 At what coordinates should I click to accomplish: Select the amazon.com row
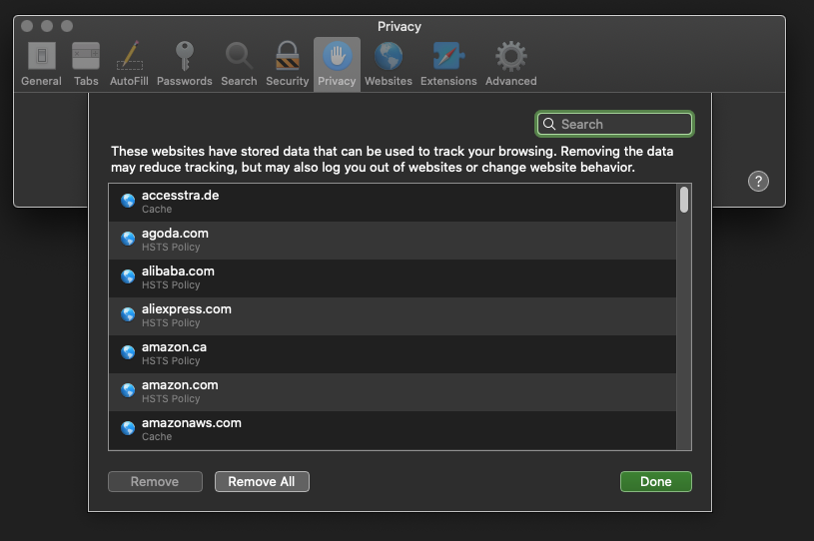click(393, 391)
